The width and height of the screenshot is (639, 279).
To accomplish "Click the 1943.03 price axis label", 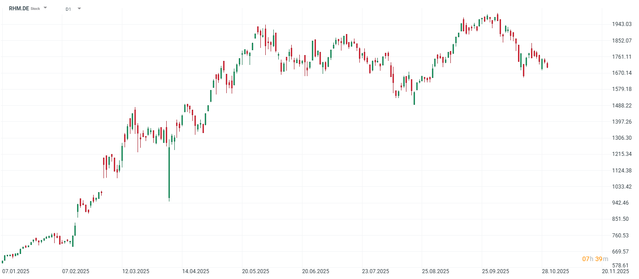I will [622, 24].
